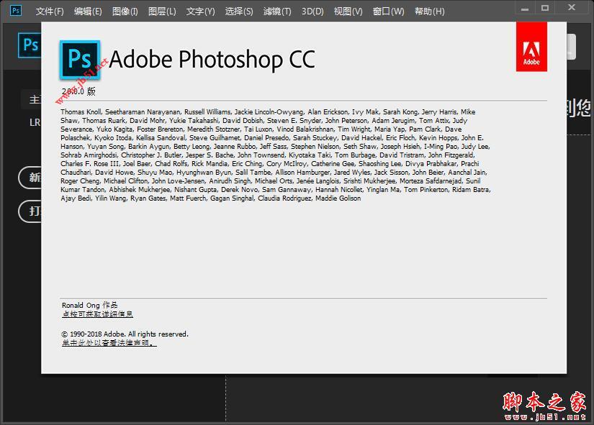
Task: Open the 文字(Y) menu
Action: [200, 12]
